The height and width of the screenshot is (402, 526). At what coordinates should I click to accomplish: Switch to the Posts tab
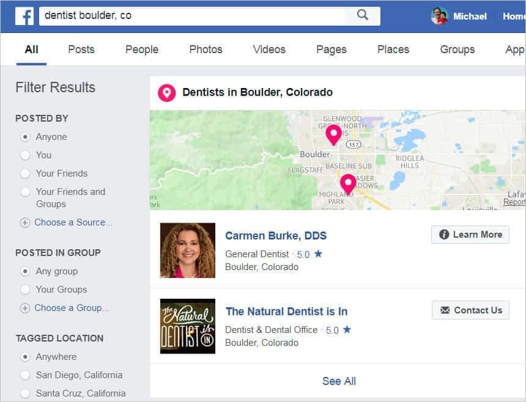pos(81,49)
